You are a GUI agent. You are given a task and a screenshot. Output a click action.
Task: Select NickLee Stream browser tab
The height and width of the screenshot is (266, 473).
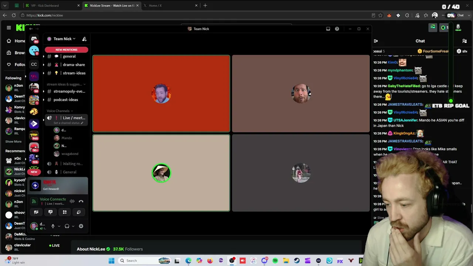point(111,6)
